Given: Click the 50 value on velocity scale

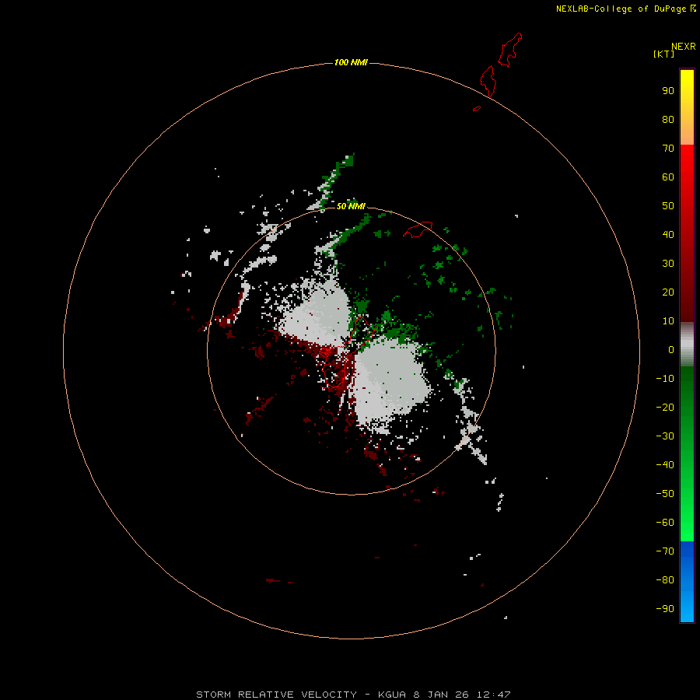Looking at the screenshot, I should click(668, 206).
